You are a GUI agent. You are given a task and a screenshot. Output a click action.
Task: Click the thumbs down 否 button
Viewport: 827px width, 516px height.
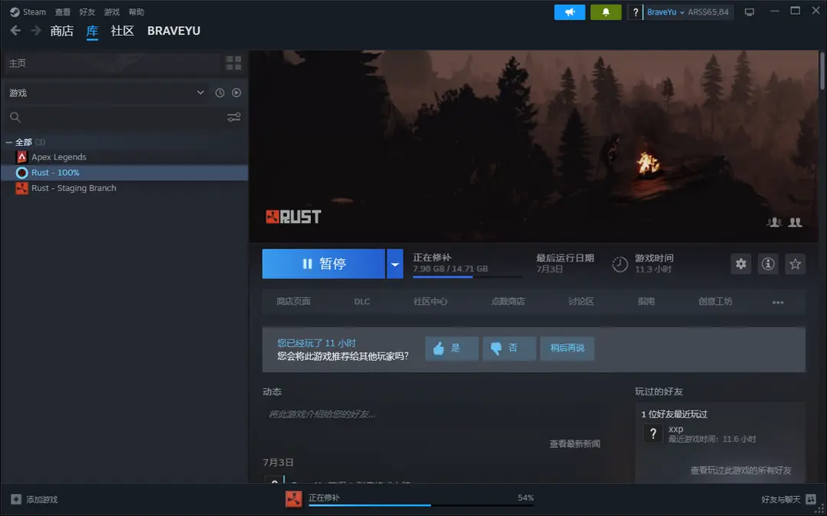click(509, 349)
